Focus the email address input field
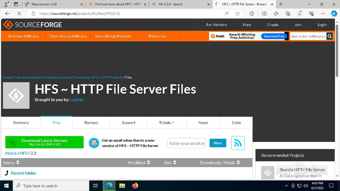This screenshot has height=191, width=340. (187, 143)
